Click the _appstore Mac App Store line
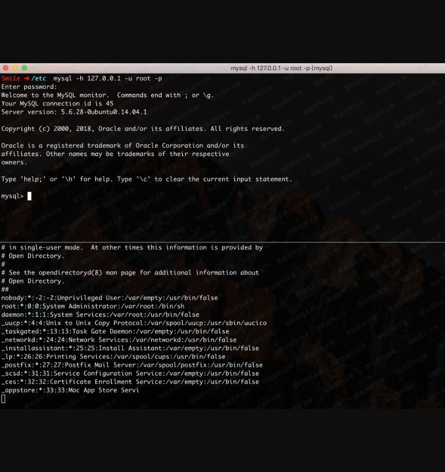This screenshot has width=445, height=472. pyautogui.click(x=70, y=390)
